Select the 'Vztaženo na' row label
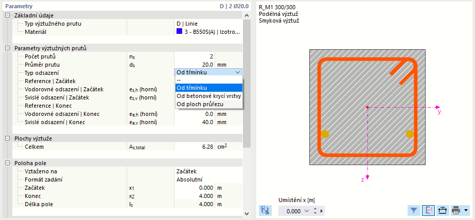The image size is (475, 220). pos(41,171)
